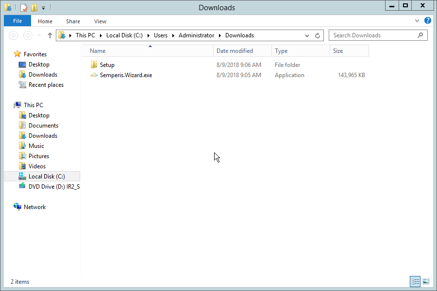Open the Customize Quick Access Toolbar dropdown
This screenshot has height=291, width=437.
pos(43,8)
